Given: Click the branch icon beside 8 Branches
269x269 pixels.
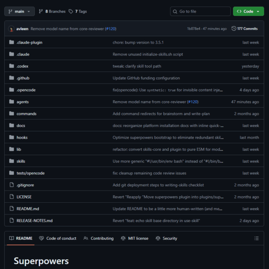Looking at the screenshot, I should [41, 11].
